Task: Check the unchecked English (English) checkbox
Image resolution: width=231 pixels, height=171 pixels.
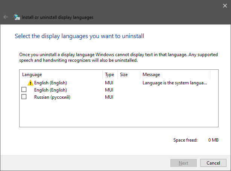Action: click(24, 90)
